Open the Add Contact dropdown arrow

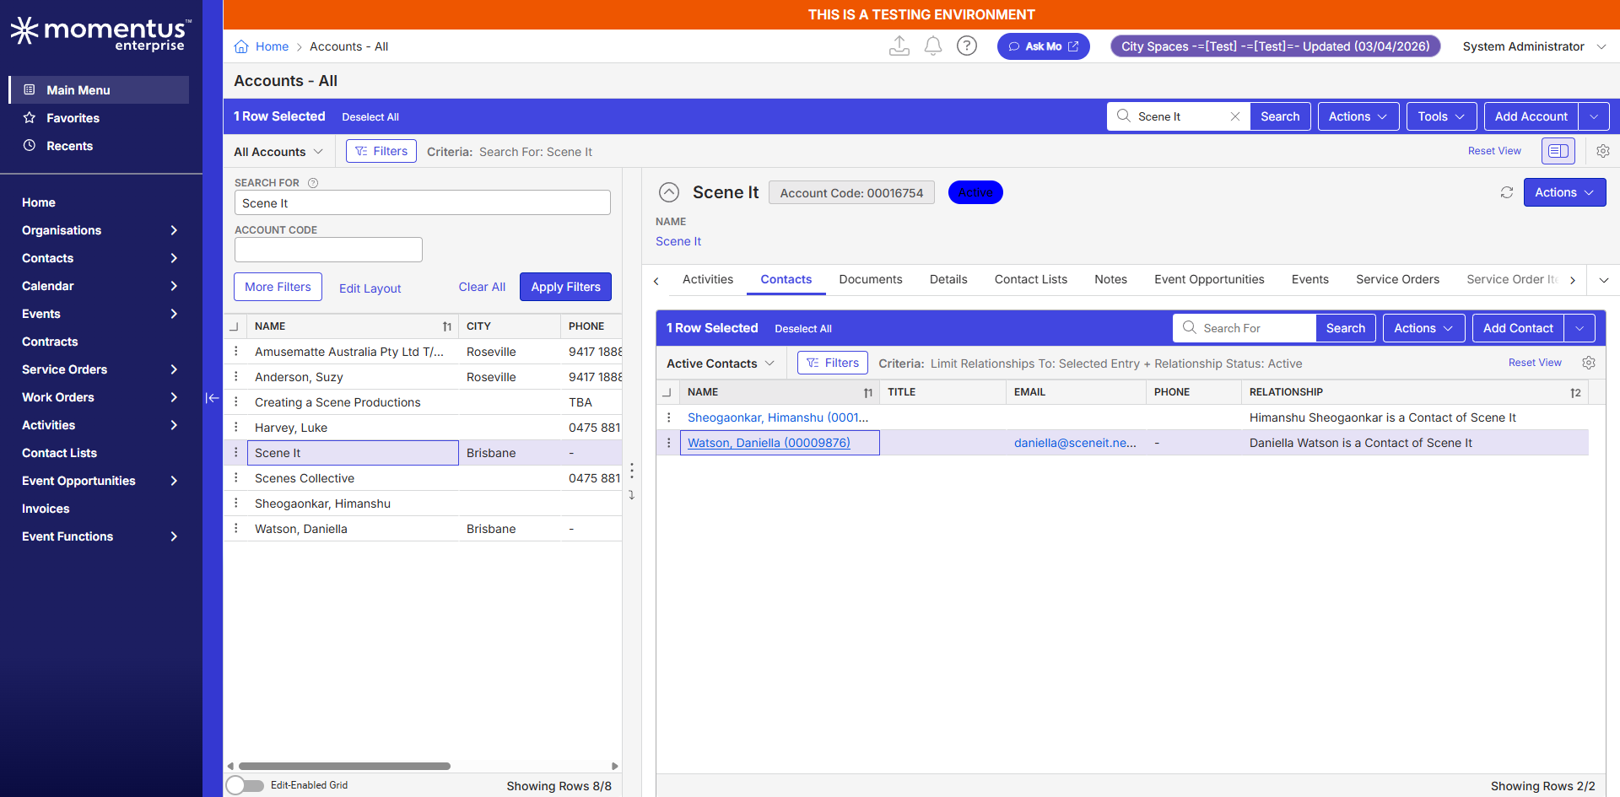pos(1579,328)
